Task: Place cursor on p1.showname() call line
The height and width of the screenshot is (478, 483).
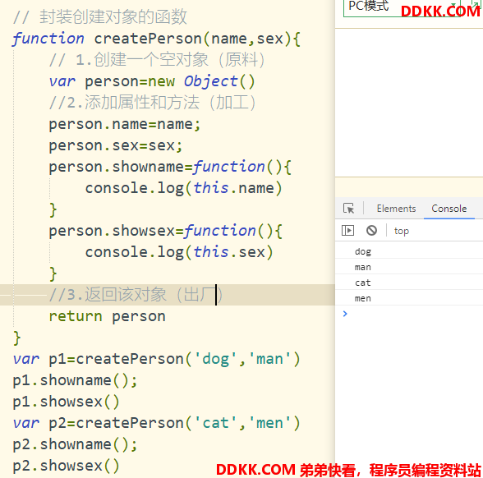Action: (75, 381)
